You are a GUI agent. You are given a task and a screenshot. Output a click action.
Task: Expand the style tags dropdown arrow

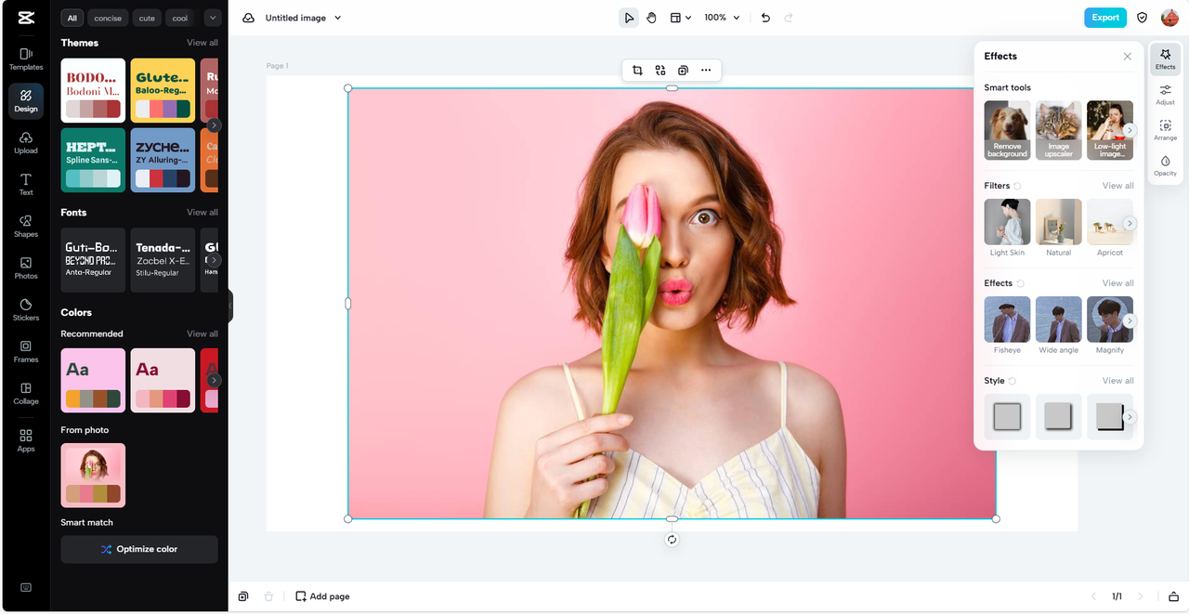tap(213, 18)
